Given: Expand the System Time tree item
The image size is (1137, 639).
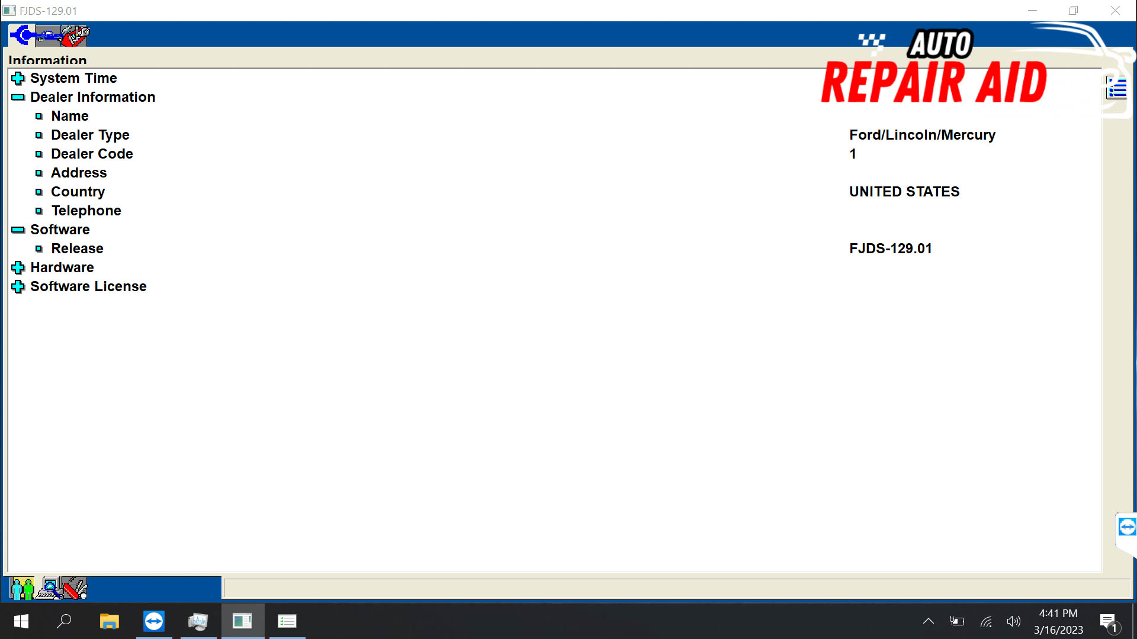Looking at the screenshot, I should tap(18, 78).
